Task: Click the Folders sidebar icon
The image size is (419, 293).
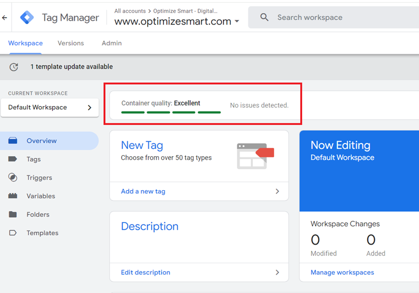Action: 13,214
